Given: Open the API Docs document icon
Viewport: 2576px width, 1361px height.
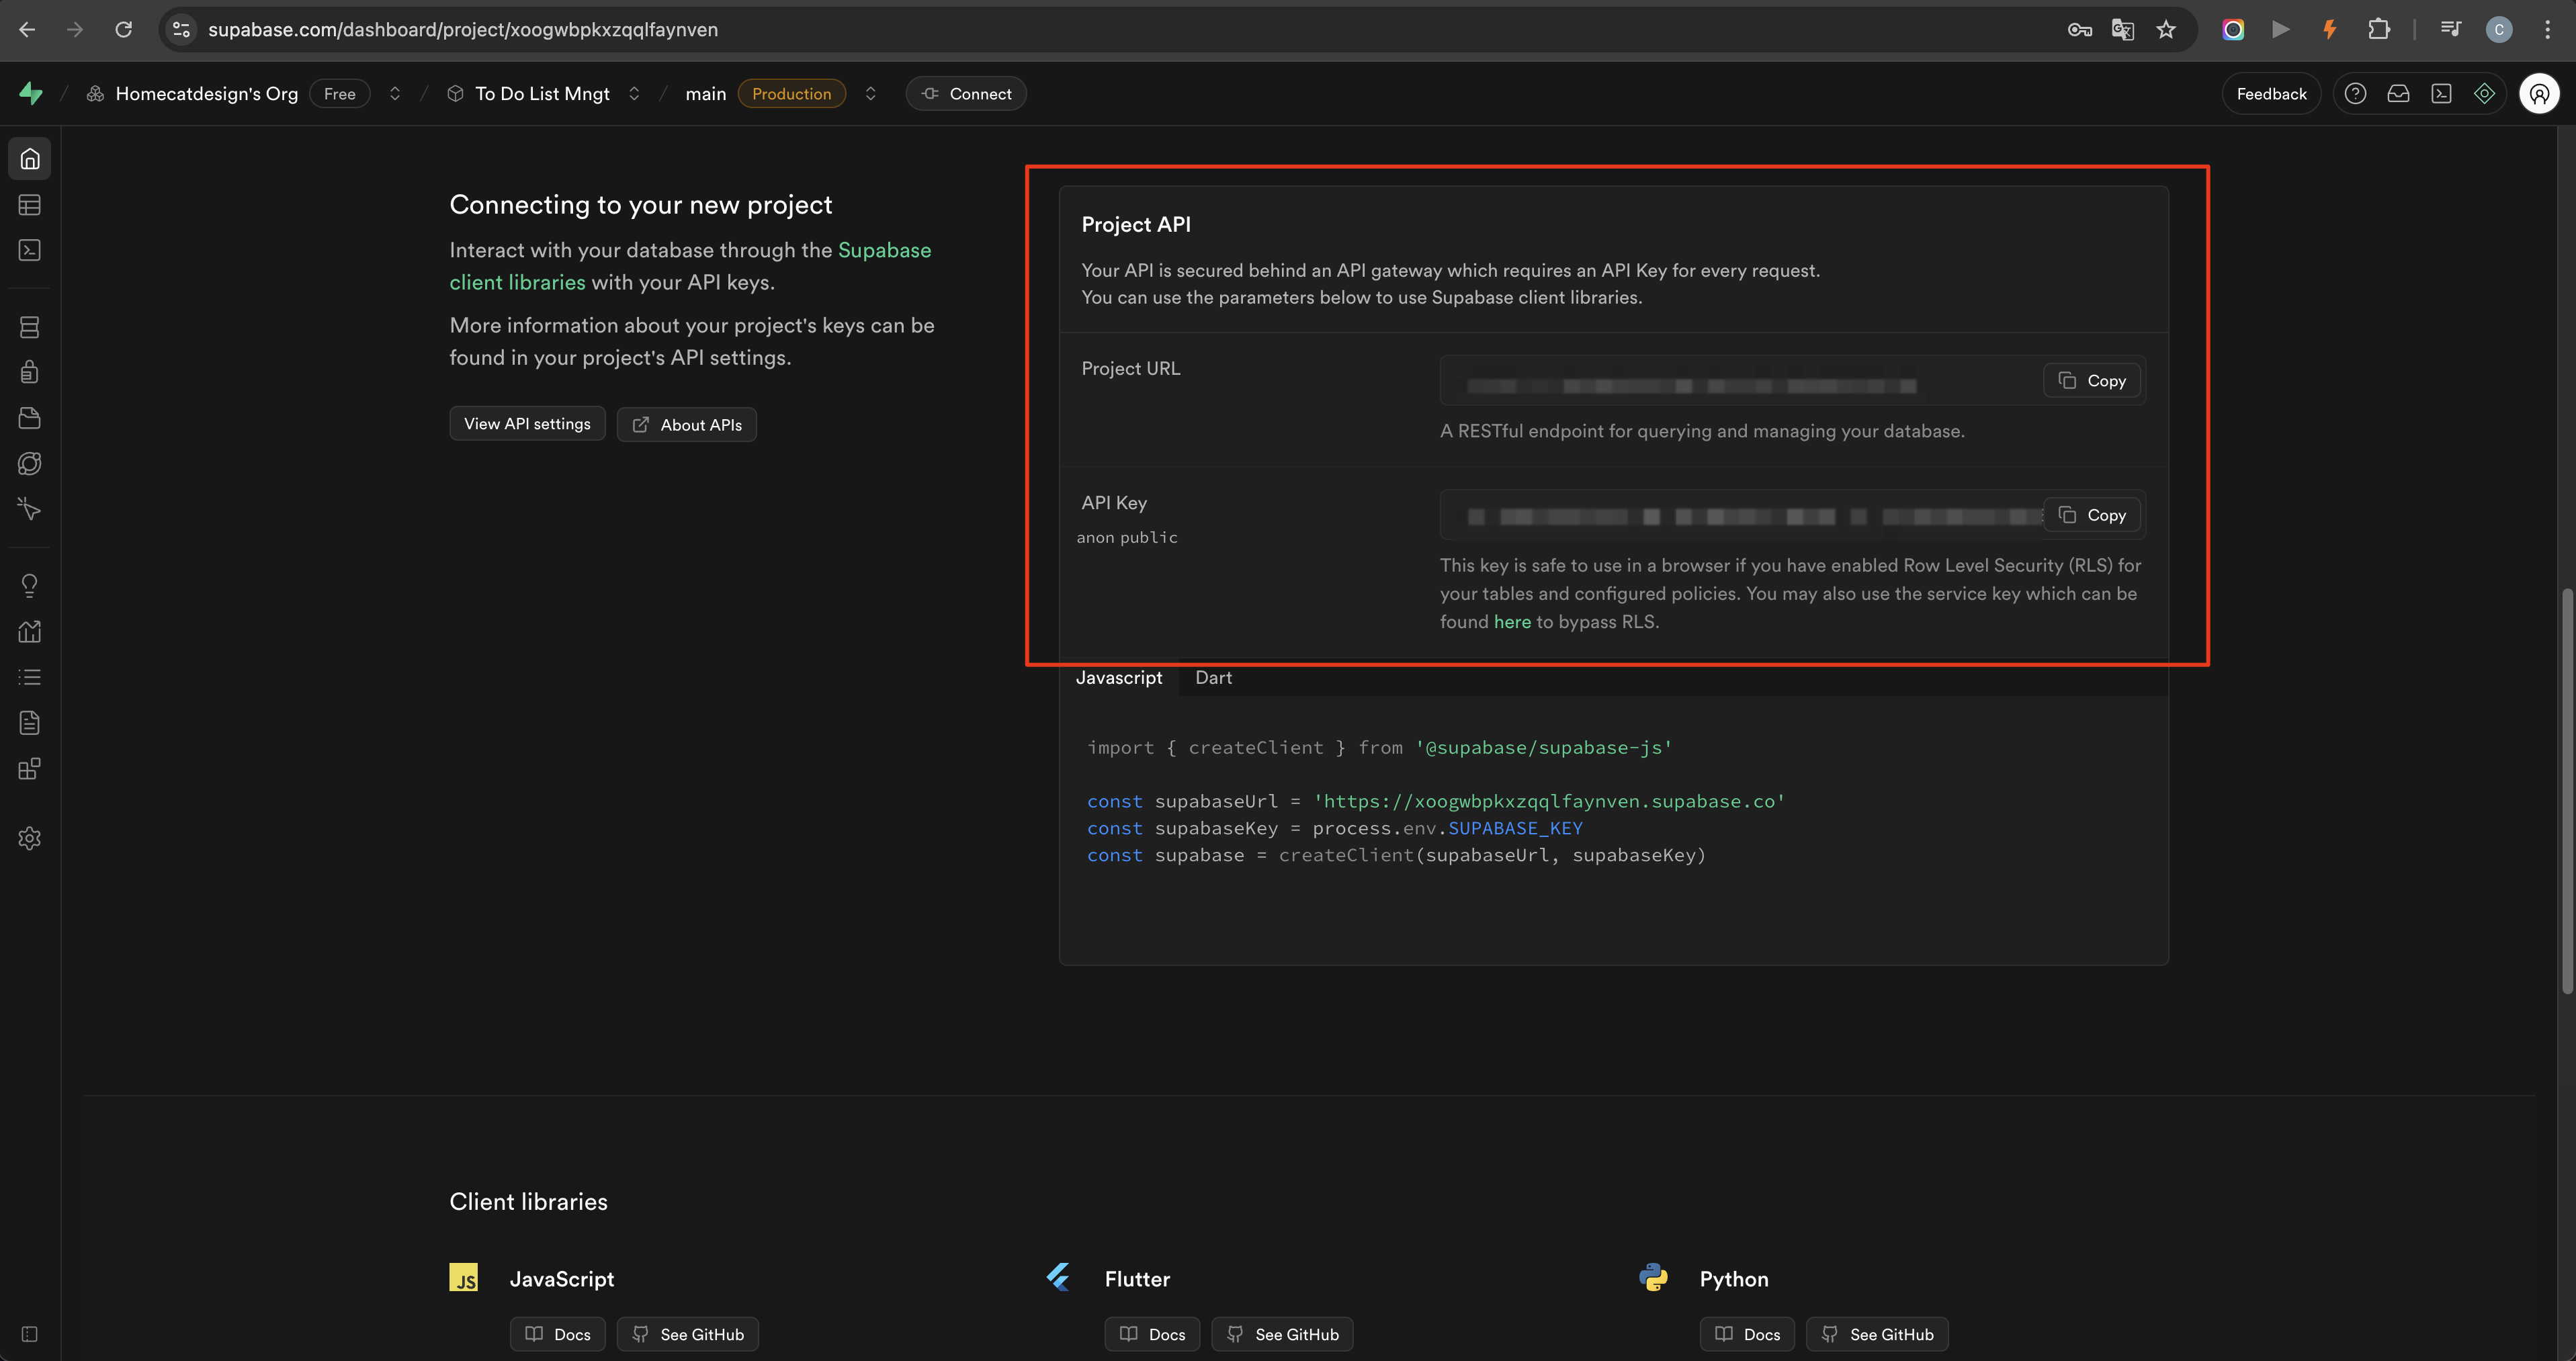Looking at the screenshot, I should tap(30, 723).
